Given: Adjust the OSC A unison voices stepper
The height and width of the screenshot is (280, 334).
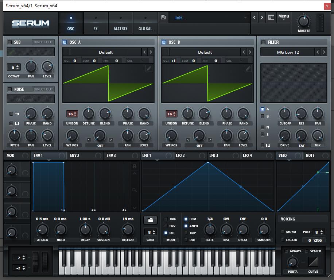Looking at the screenshot, I should tap(72, 114).
